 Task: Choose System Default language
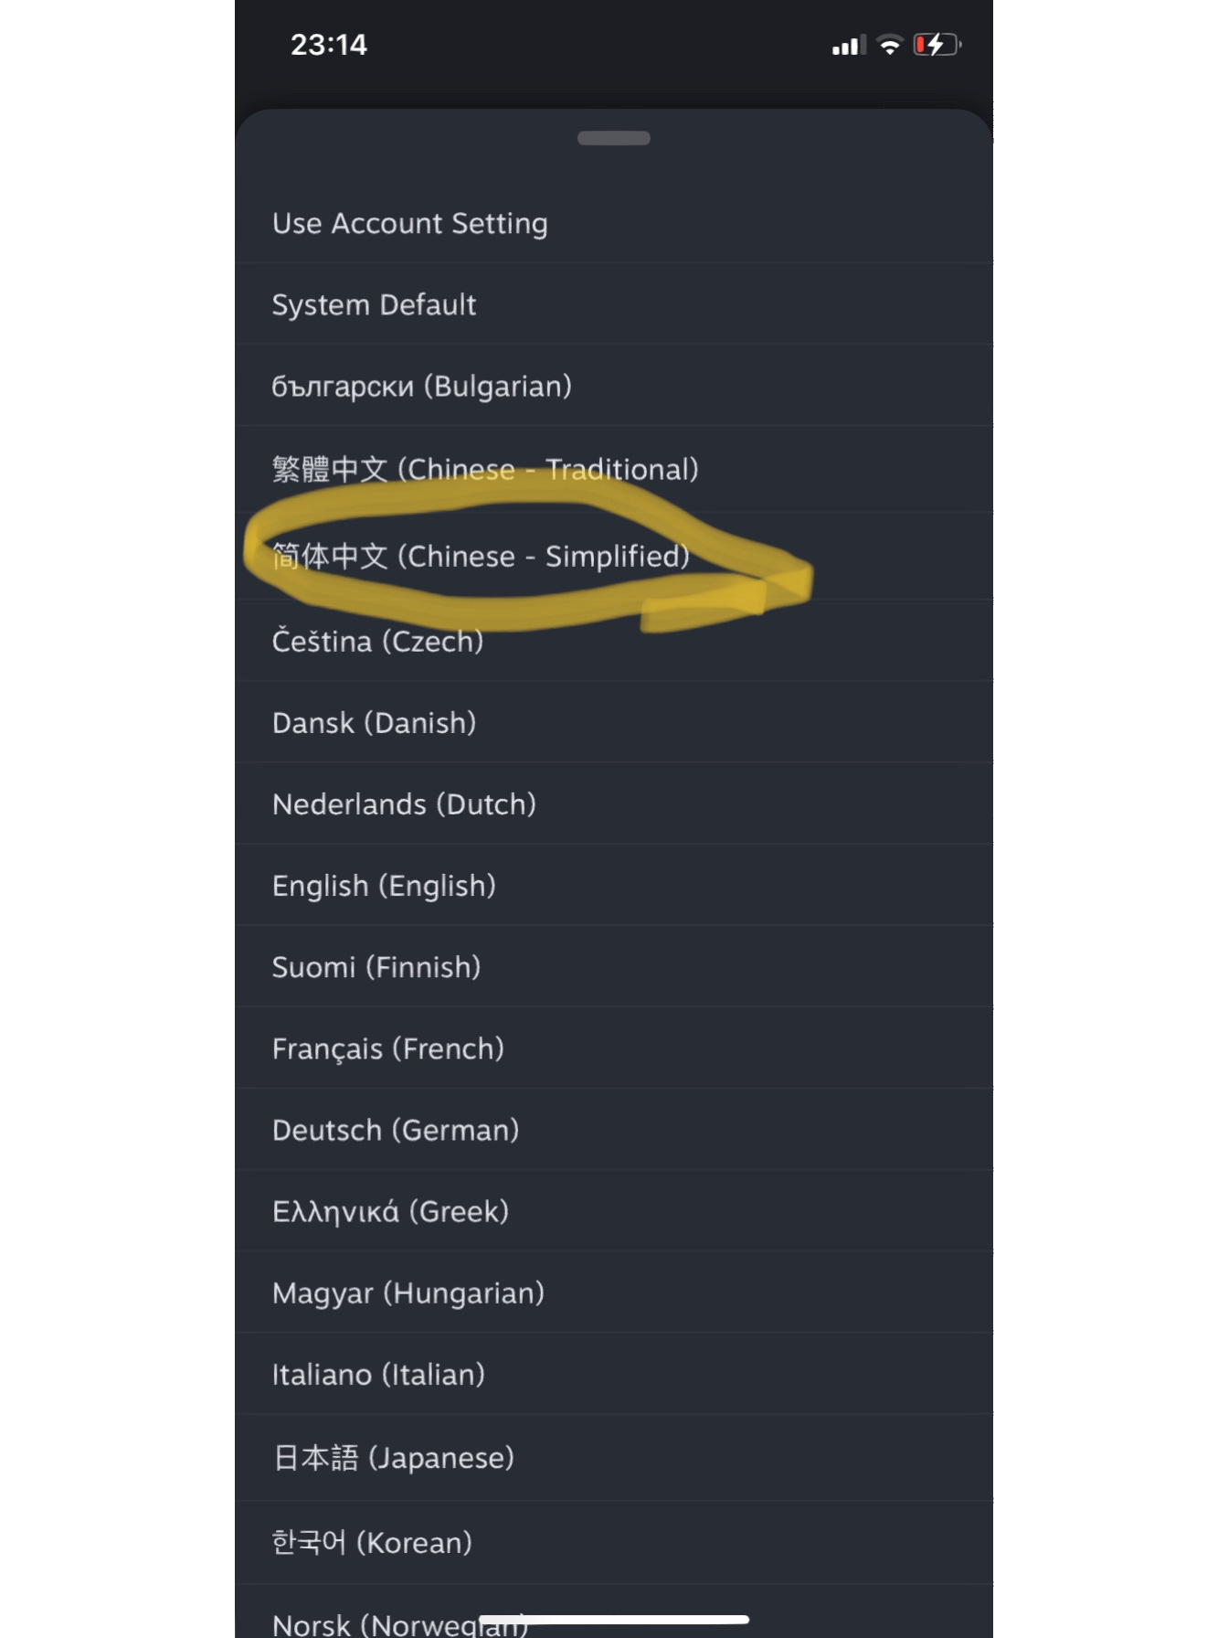point(614,304)
